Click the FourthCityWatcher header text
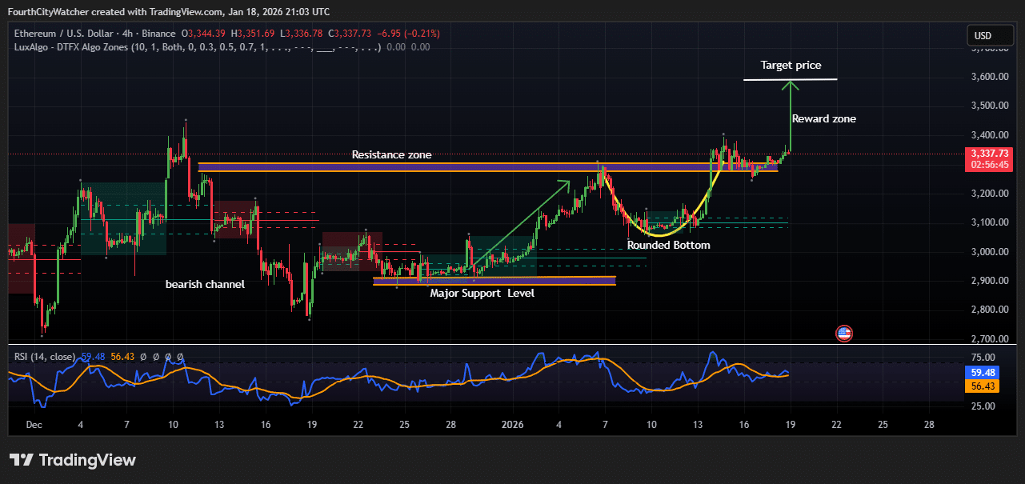 click(x=46, y=12)
